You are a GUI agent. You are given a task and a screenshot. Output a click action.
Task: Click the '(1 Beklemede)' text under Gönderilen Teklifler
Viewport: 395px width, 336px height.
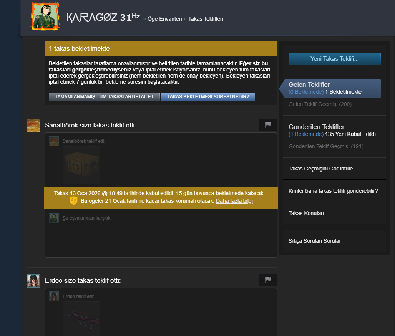pos(306,134)
